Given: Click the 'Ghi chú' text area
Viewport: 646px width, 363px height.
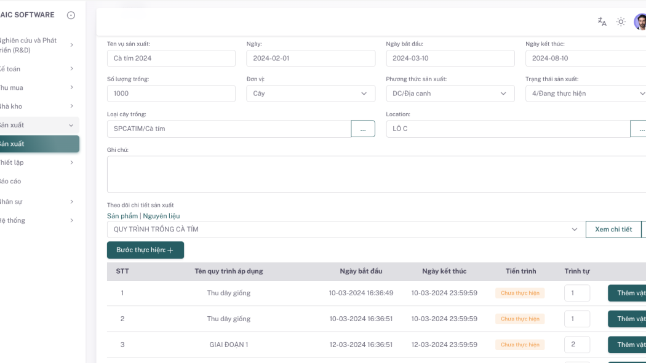Looking at the screenshot, I should pos(375,174).
